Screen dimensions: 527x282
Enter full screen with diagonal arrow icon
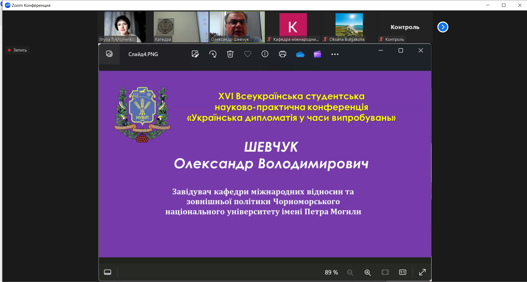coord(422,272)
